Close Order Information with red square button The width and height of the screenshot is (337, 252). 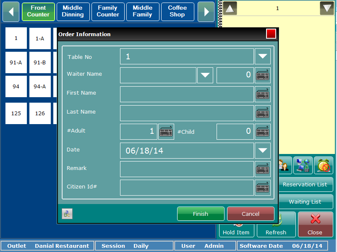(271, 34)
